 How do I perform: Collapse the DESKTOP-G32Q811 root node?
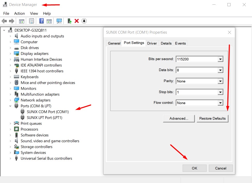click(4, 30)
